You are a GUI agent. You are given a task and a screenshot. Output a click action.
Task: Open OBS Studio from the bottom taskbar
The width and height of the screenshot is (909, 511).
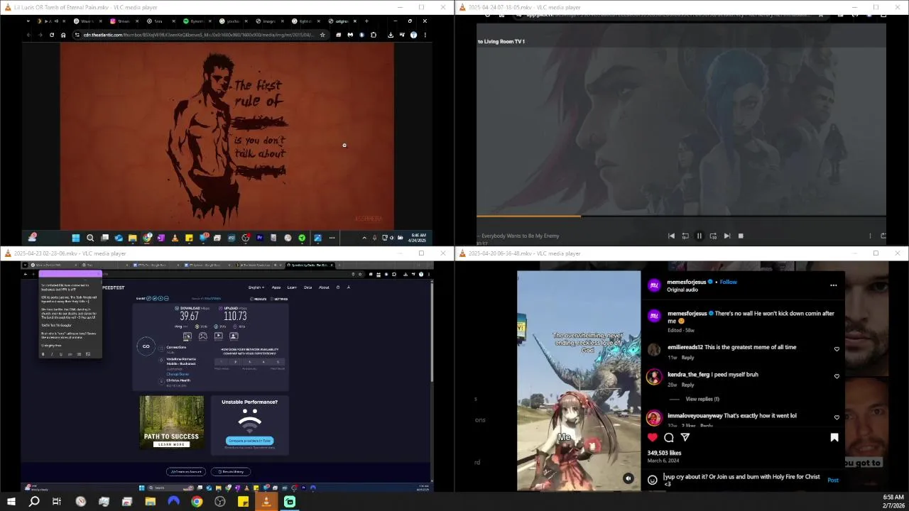coord(220,502)
